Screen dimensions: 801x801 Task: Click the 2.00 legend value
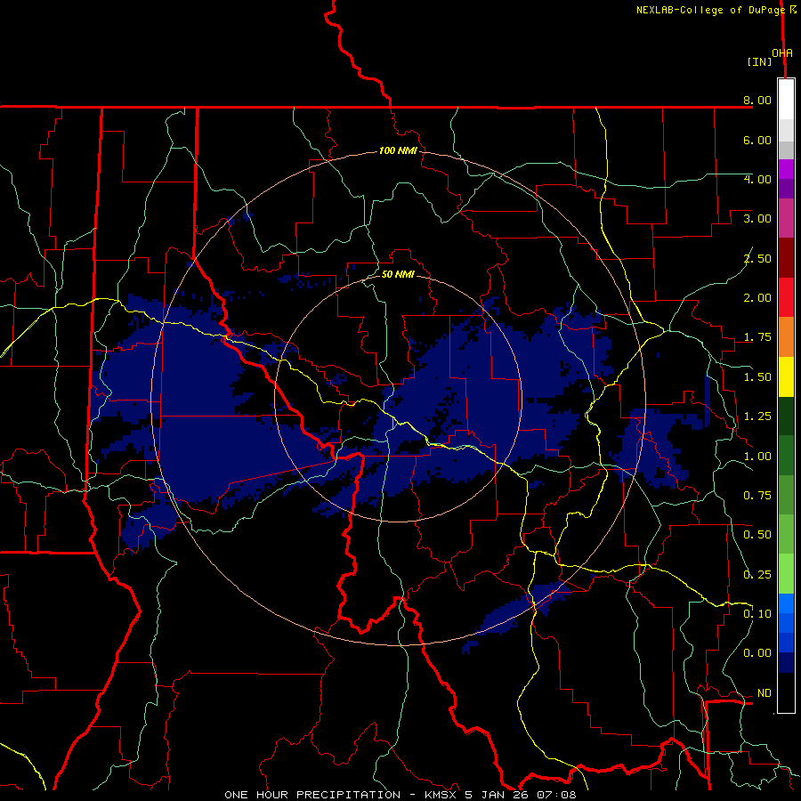pos(757,298)
